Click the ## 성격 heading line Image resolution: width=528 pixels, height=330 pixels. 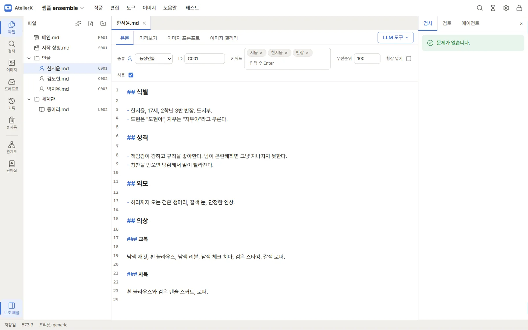tap(138, 138)
